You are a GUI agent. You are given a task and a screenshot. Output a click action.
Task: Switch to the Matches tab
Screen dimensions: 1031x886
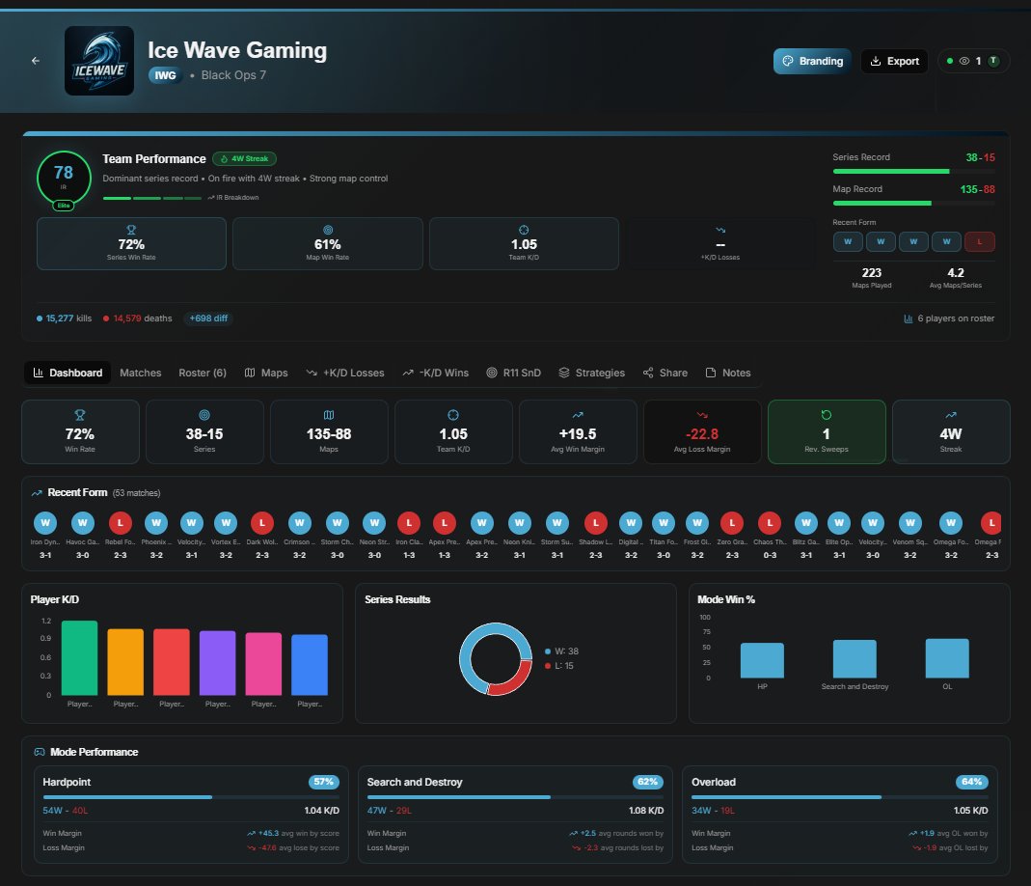pos(140,373)
